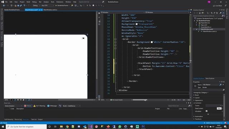Open the Extensions menu

(60, 2)
